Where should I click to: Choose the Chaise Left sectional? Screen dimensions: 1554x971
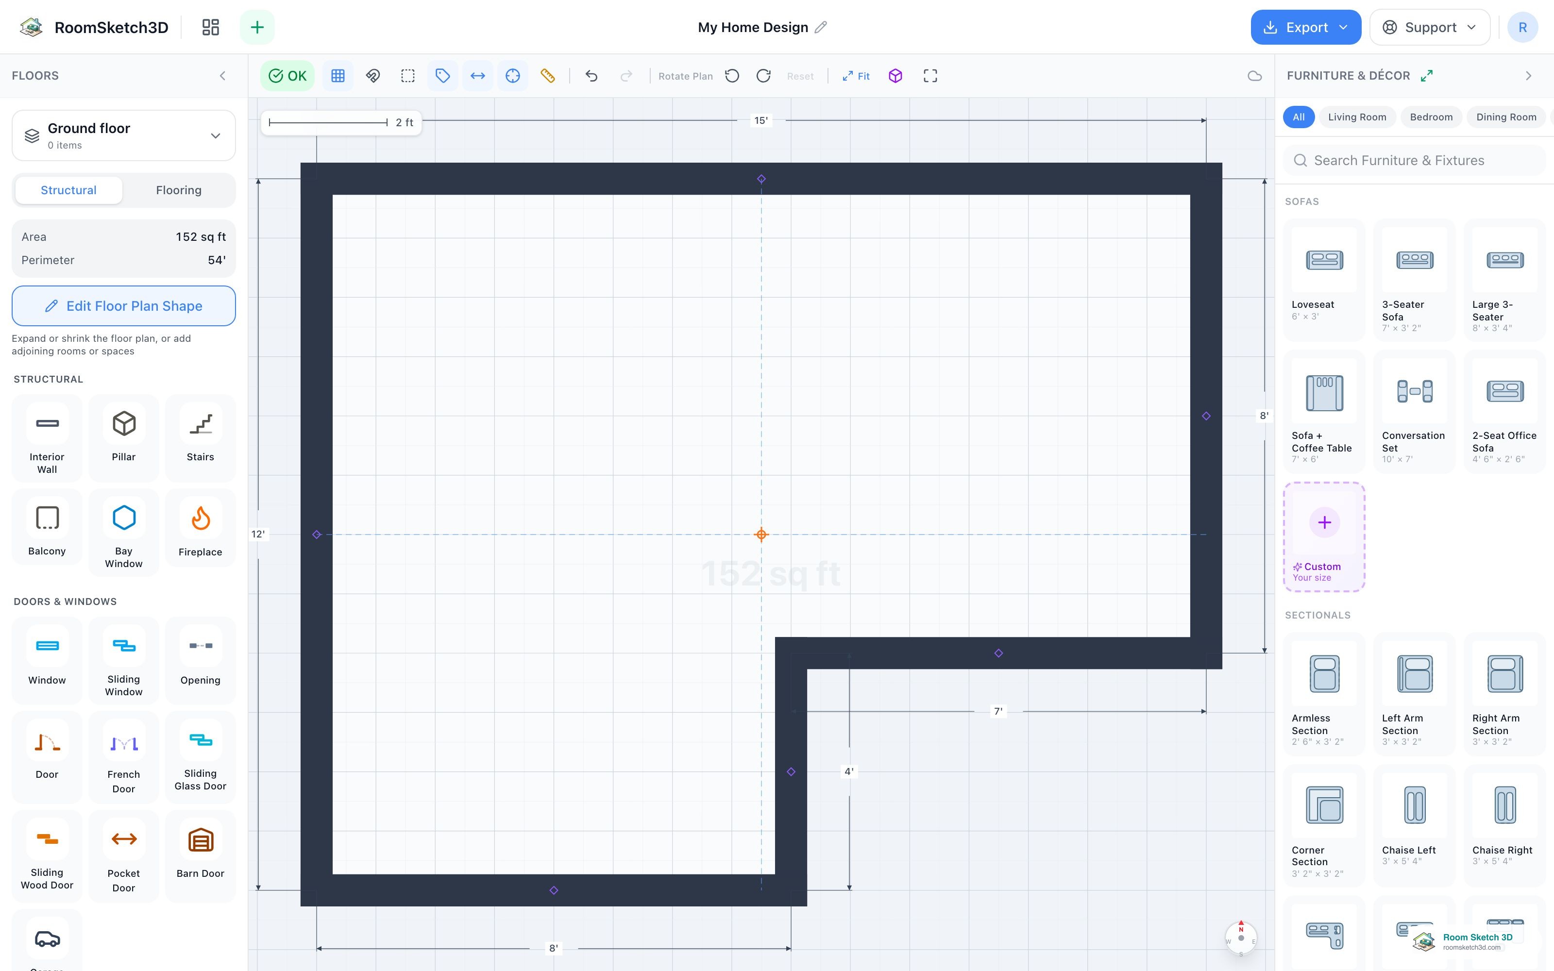pyautogui.click(x=1414, y=826)
